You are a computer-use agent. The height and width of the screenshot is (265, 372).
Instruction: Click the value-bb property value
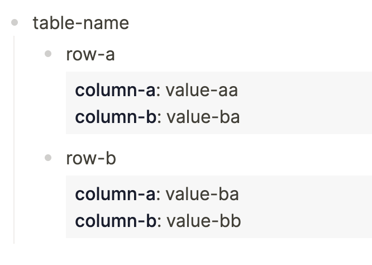point(204,221)
